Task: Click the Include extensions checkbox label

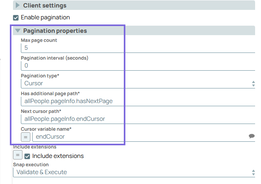Action: [x=58, y=156]
